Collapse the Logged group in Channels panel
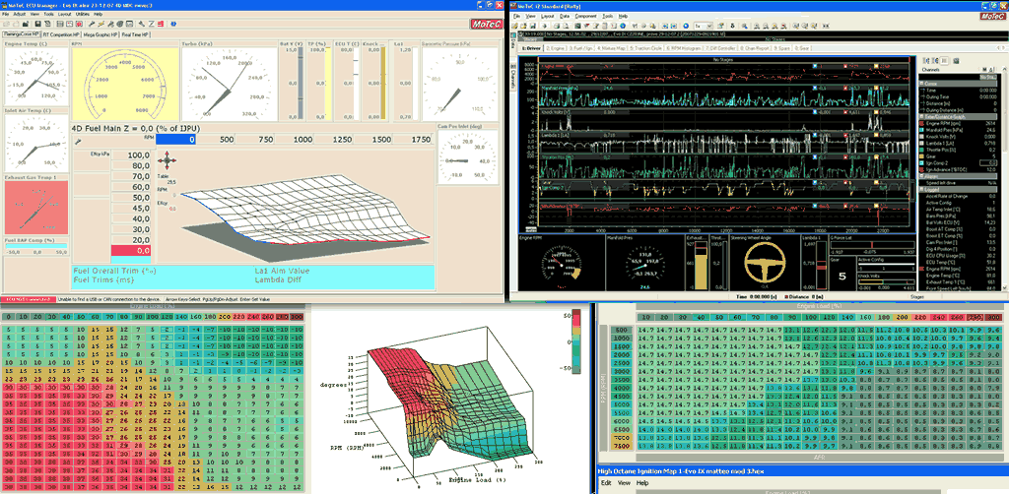This screenshot has width=1009, height=494. click(921, 189)
